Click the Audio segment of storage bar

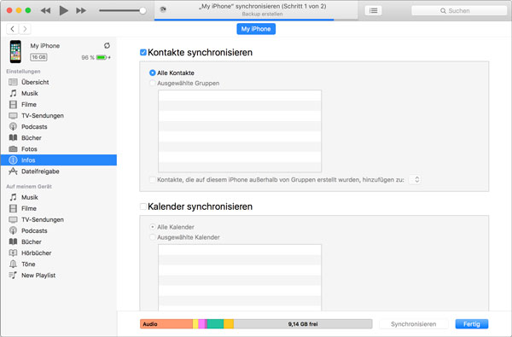166,324
